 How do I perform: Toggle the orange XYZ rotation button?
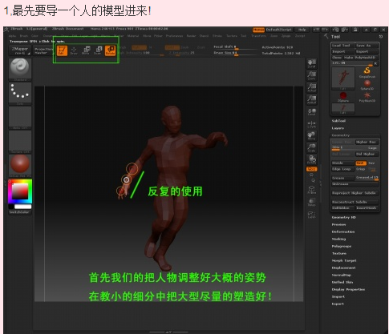pos(311,169)
